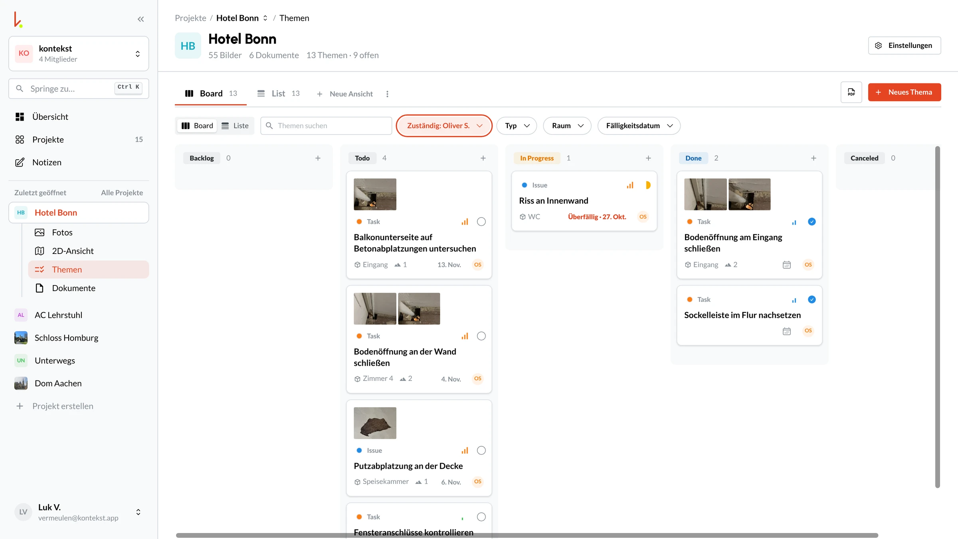Click calendar icon on Bodenöffnung am Eingang card
This screenshot has width=958, height=539.
[786, 265]
